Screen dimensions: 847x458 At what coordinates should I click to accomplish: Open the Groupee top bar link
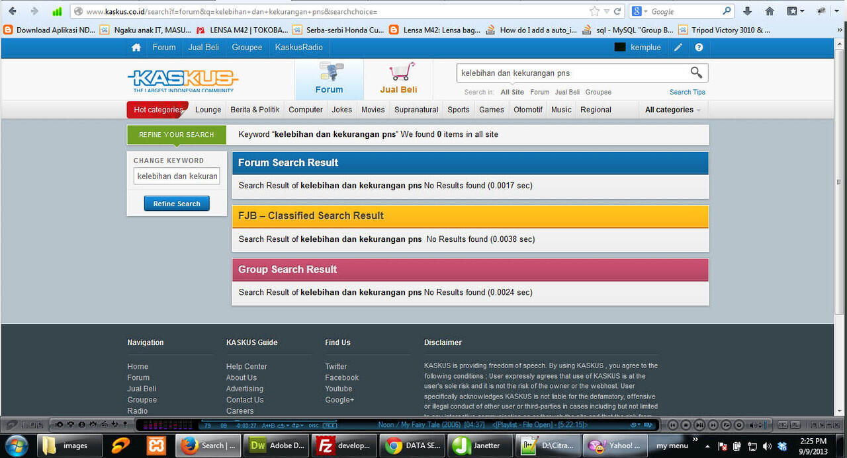(247, 48)
